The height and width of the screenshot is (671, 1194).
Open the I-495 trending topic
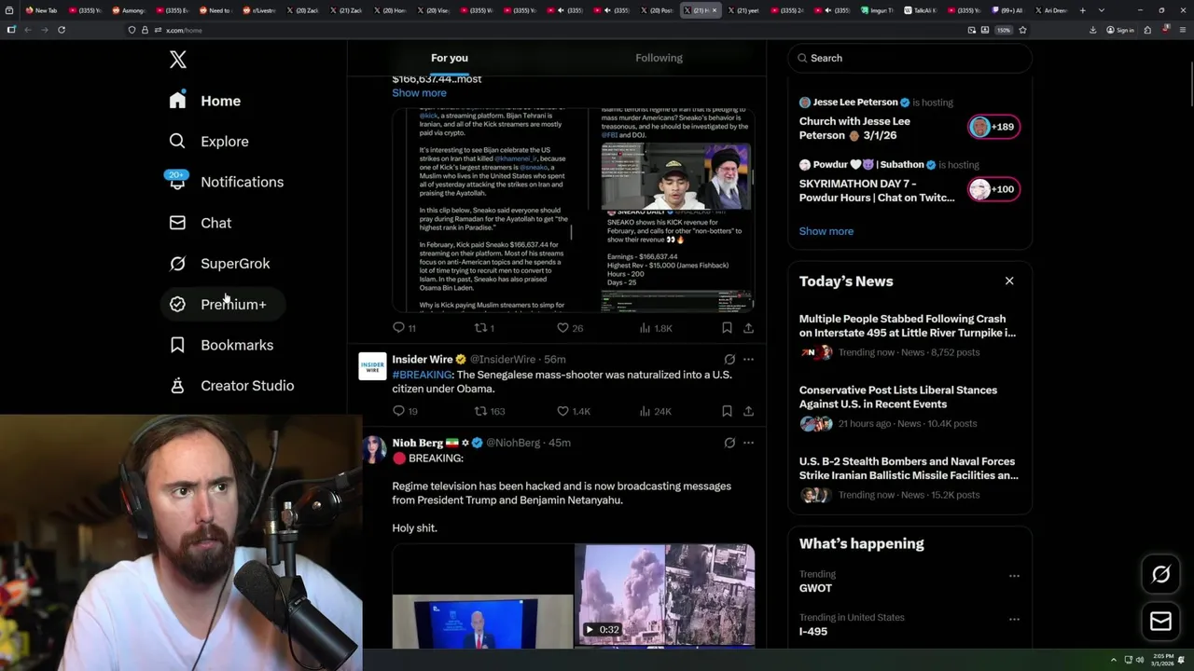coord(813,632)
